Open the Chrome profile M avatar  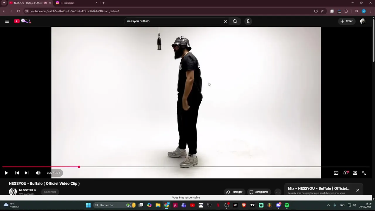364,11
